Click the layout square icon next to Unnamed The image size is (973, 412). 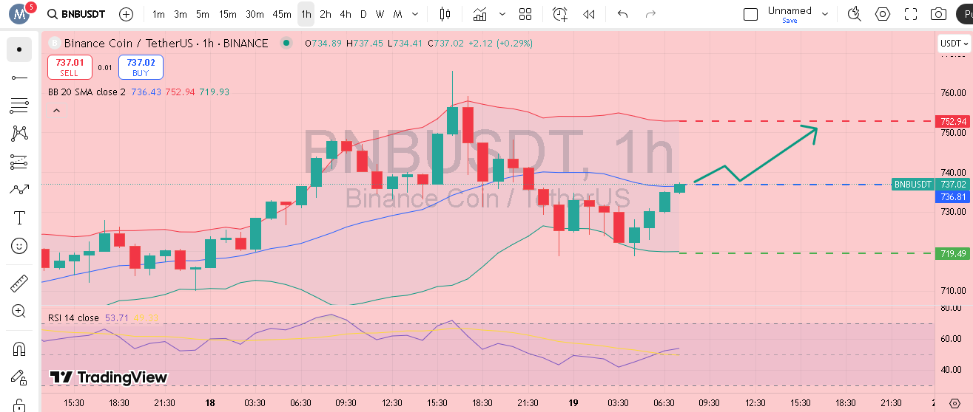point(750,14)
